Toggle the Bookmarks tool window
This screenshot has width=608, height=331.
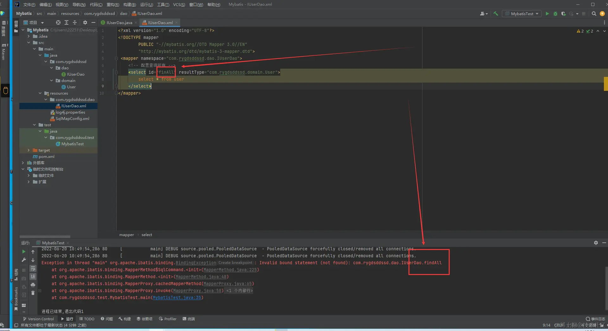[x=16, y=299]
